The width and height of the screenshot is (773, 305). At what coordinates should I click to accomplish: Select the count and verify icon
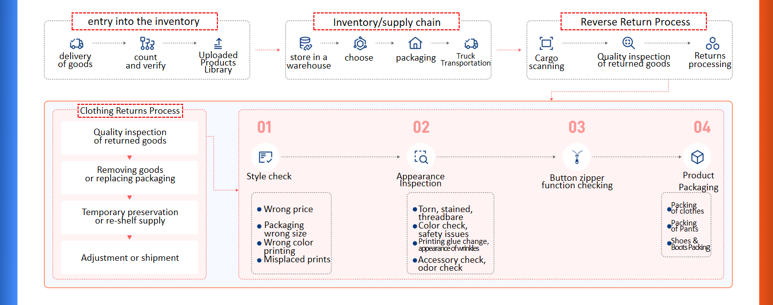tap(147, 43)
